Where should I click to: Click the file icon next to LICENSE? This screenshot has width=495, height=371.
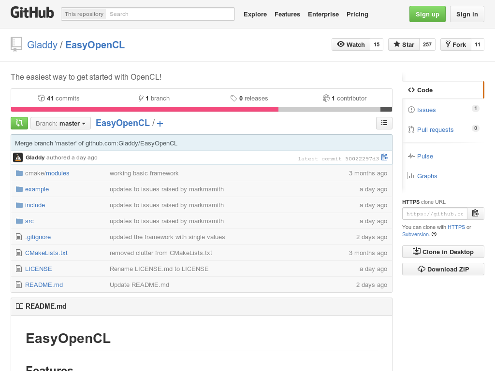[x=19, y=269]
